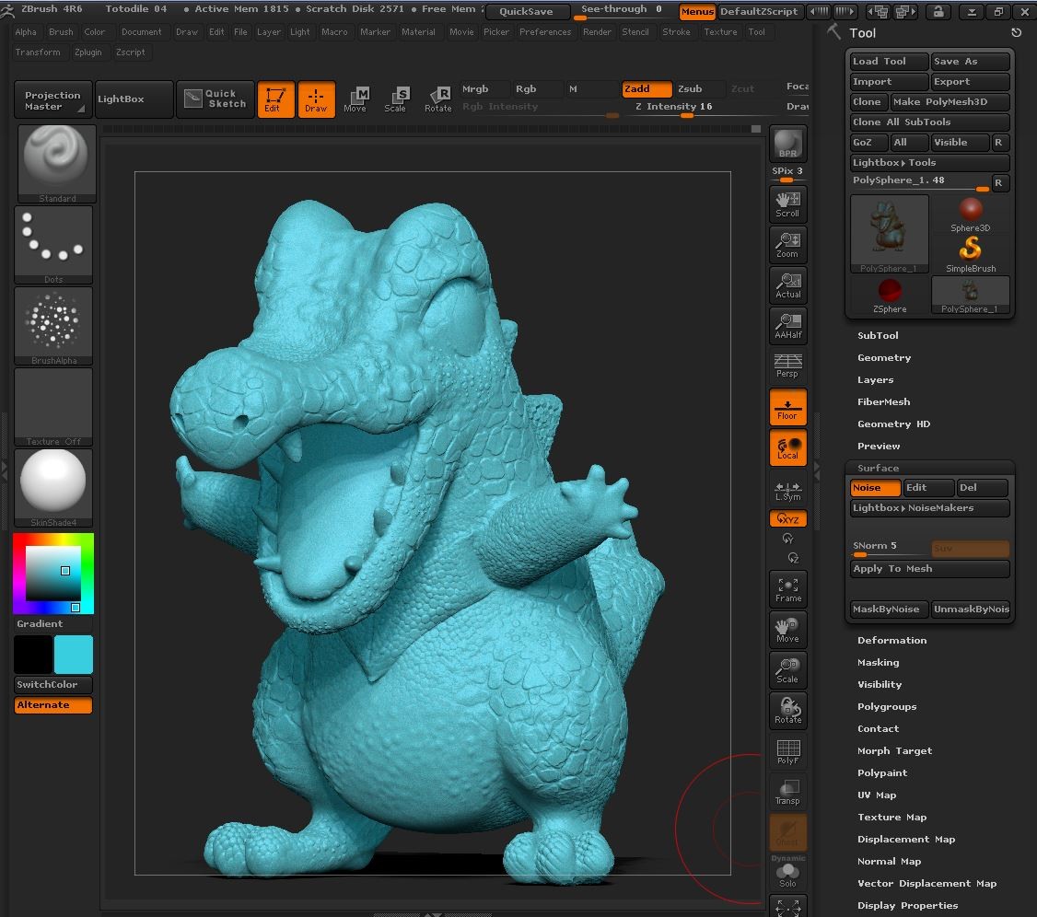The height and width of the screenshot is (917, 1037).
Task: Click the Frame mesh icon
Action: pos(787,589)
